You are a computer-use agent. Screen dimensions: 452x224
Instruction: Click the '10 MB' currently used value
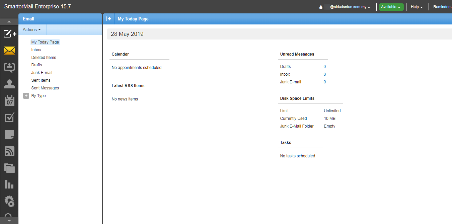click(x=330, y=119)
